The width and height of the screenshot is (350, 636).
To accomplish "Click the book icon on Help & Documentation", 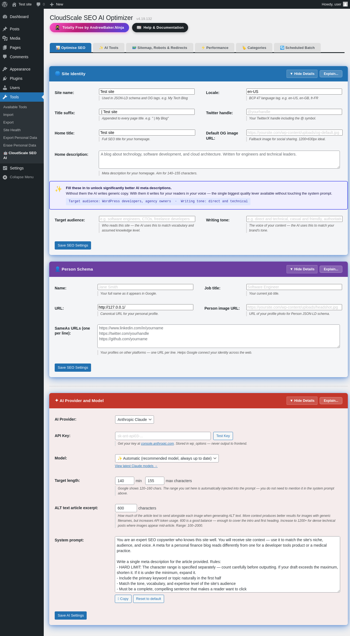I will 139,28.
